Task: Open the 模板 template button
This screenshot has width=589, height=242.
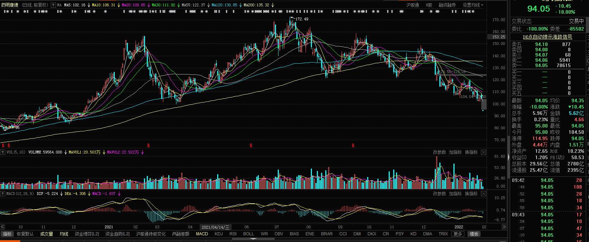Action: pyautogui.click(x=474, y=234)
